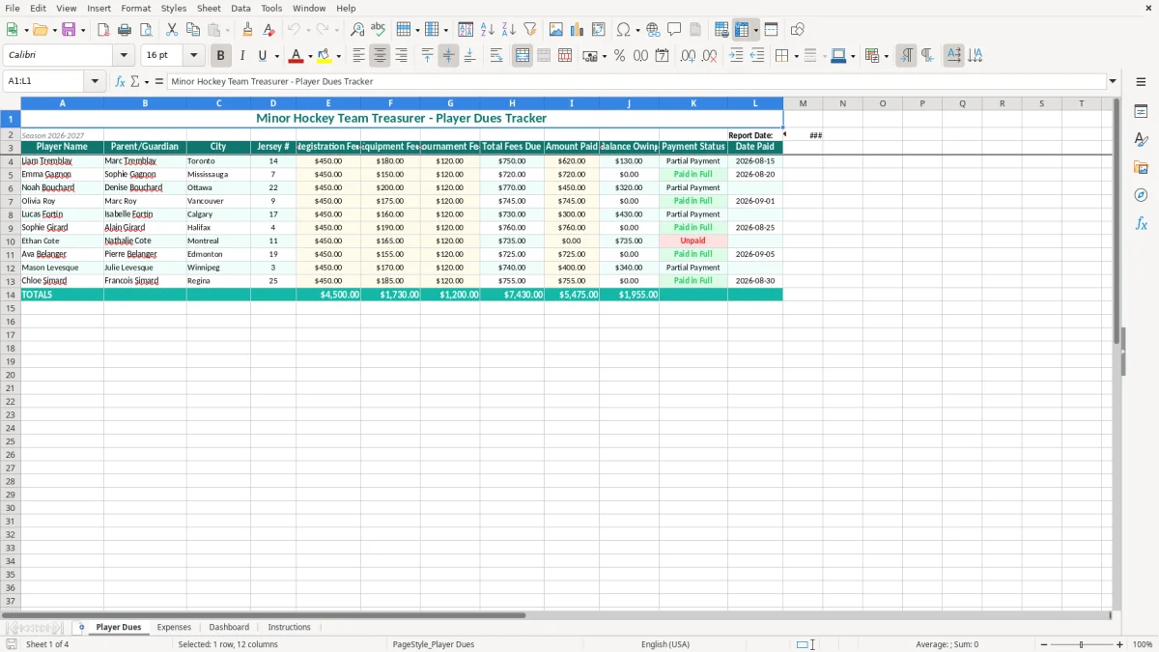
Task: Click the column K header
Action: pos(693,103)
